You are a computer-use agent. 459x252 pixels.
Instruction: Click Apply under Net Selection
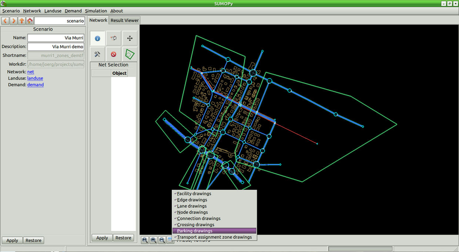pyautogui.click(x=102, y=238)
